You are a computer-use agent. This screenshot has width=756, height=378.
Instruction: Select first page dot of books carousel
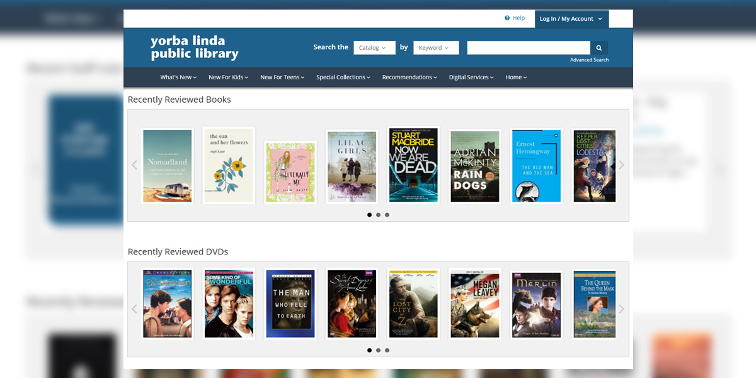point(369,215)
